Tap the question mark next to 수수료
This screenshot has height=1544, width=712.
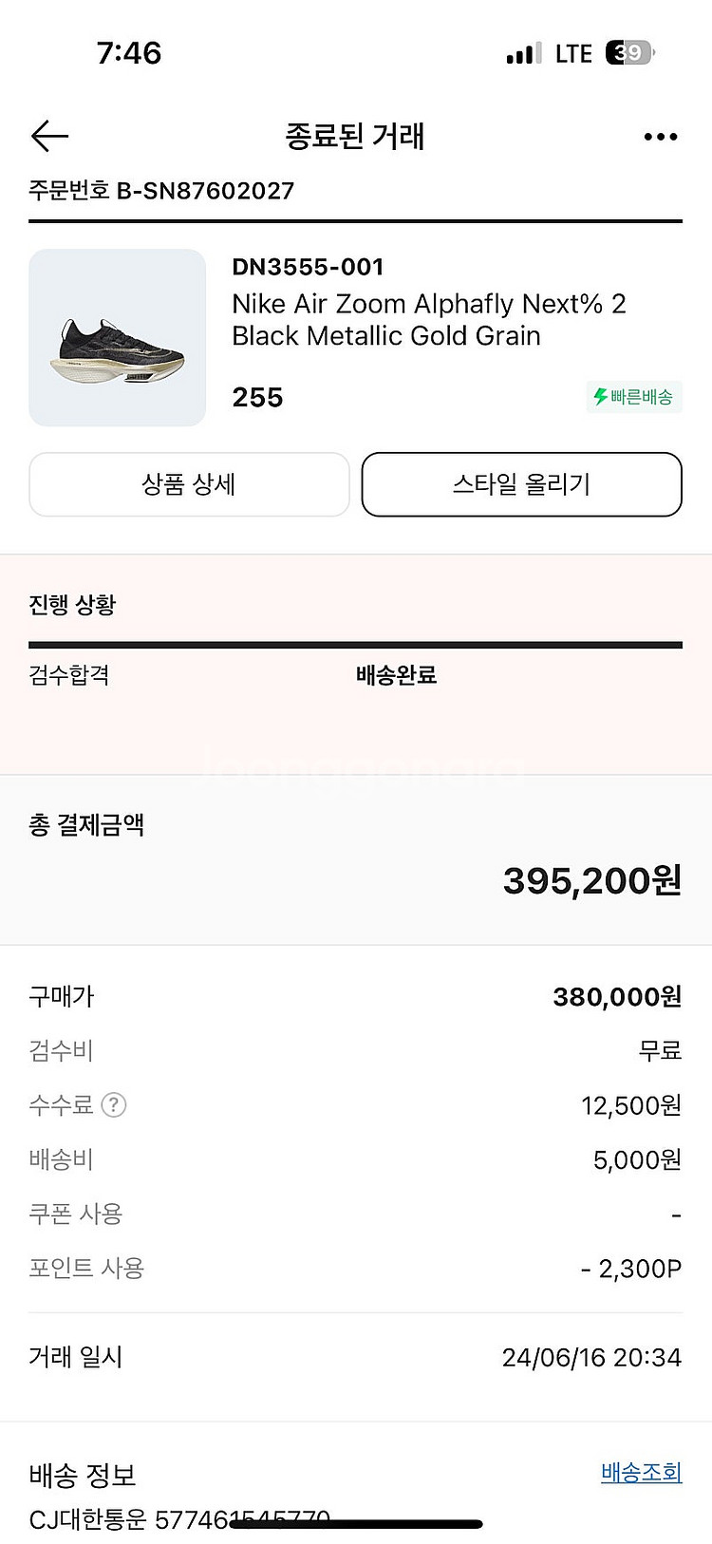(114, 1105)
